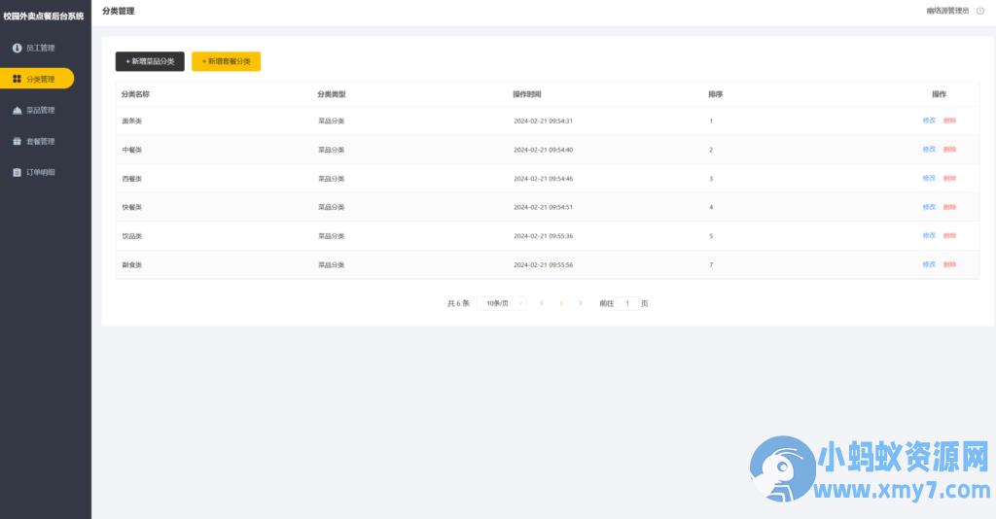Go to the next page arrow

point(580,303)
